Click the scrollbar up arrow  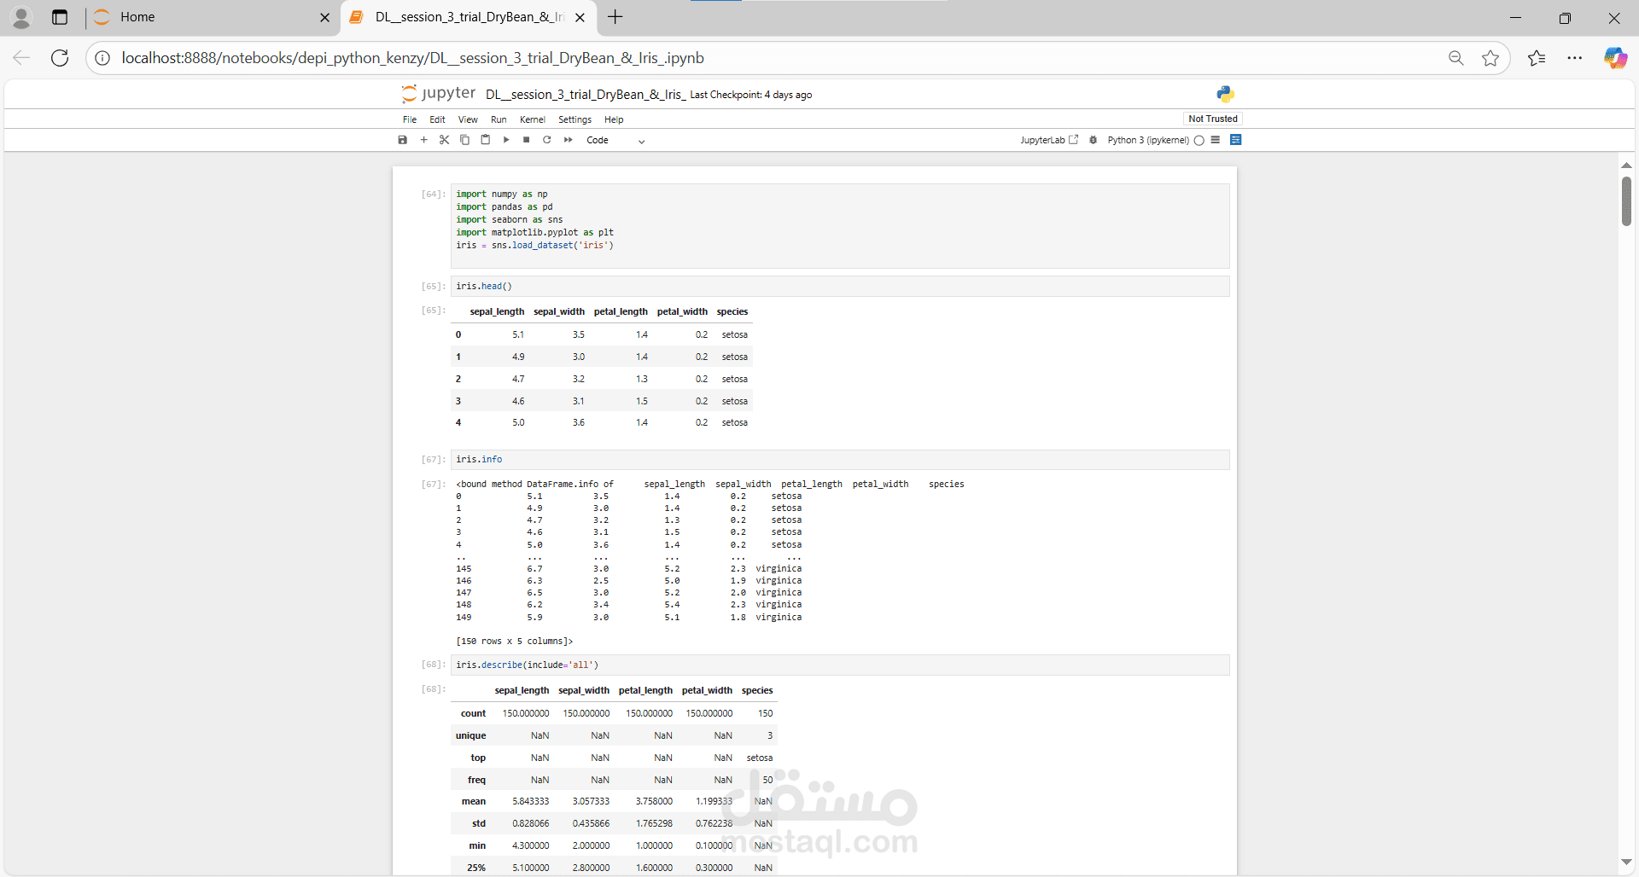(1626, 166)
